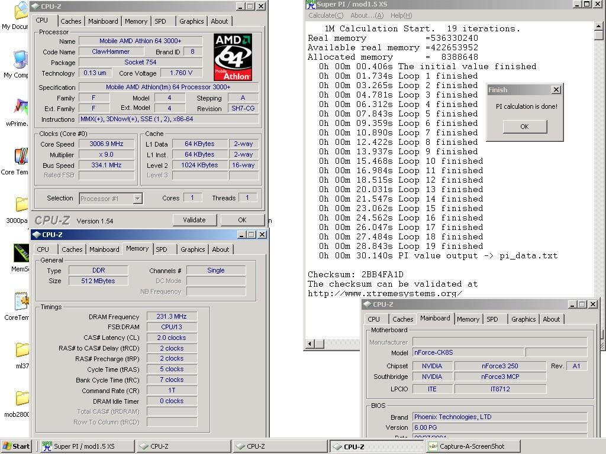Open Help menu in Super PI

pos(401,15)
